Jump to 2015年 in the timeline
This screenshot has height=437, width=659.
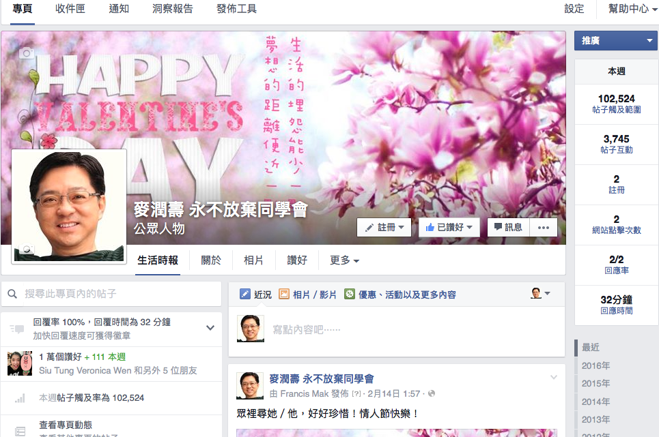tap(596, 383)
